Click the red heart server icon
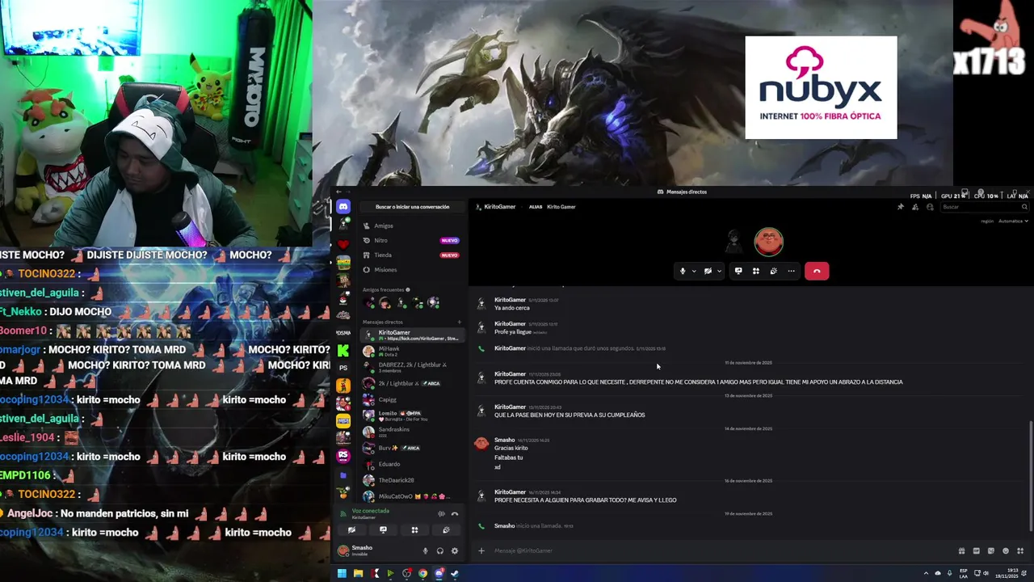This screenshot has width=1034, height=582. (x=343, y=244)
